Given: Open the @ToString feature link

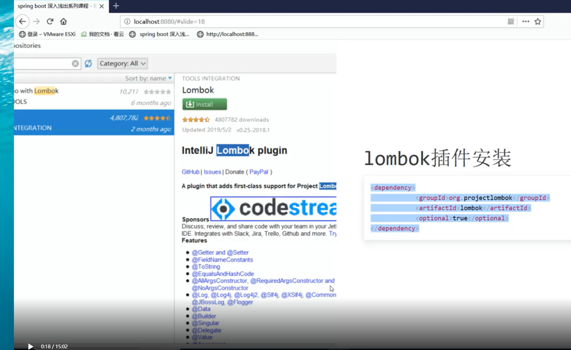Looking at the screenshot, I should coord(206,267).
